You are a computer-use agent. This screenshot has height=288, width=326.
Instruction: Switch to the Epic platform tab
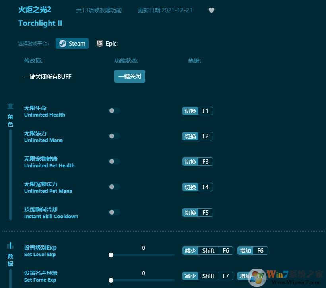point(107,44)
